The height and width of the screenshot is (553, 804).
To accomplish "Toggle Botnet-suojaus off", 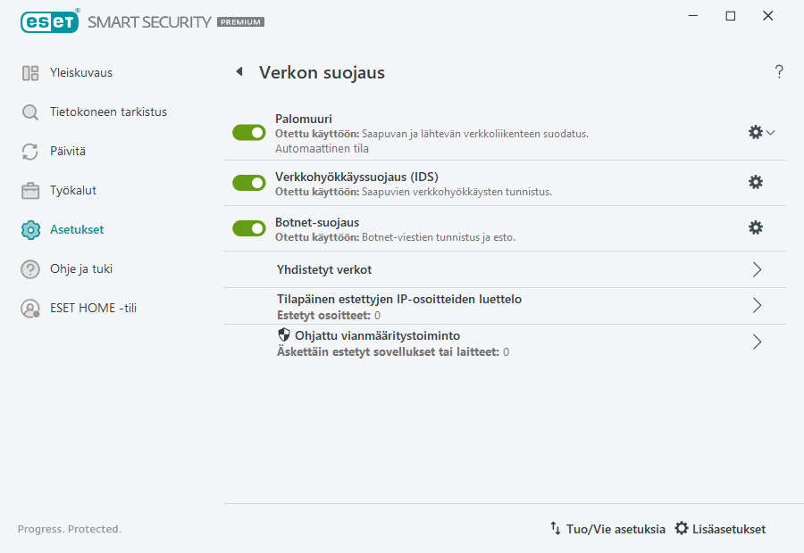I will pyautogui.click(x=248, y=227).
